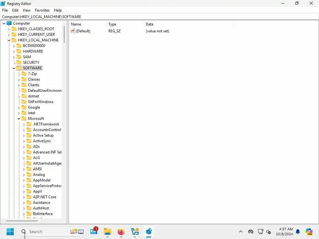Select the AppServiceProtocols key
Image resolution: width=319 pixels, height=239 pixels.
tap(47, 186)
